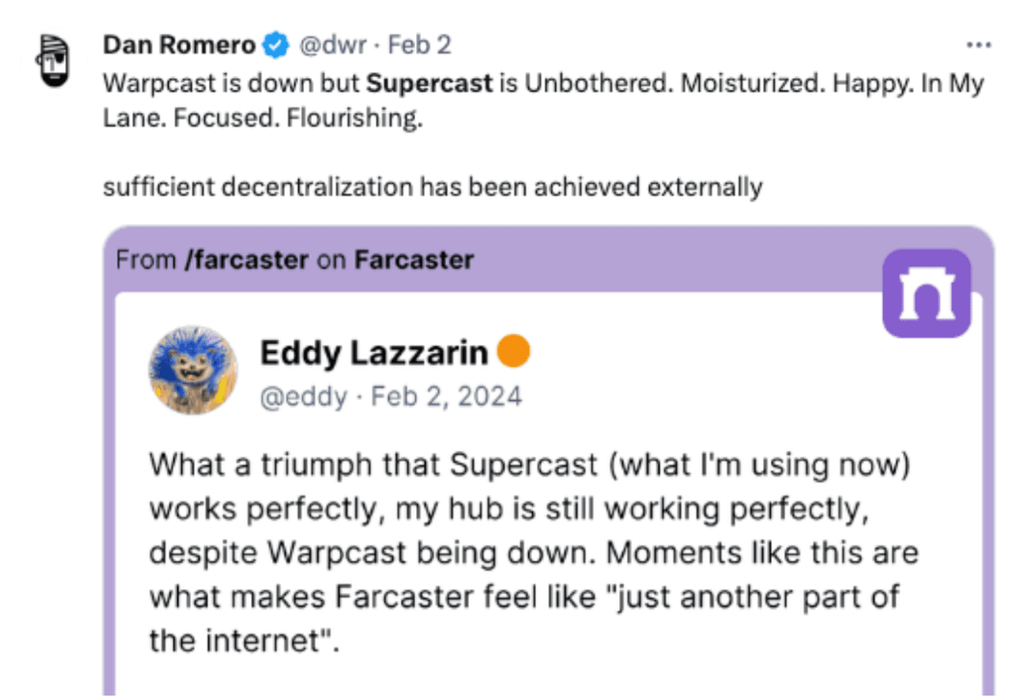Click the orange badge beside Eddy Lazzarin

pos(514,352)
